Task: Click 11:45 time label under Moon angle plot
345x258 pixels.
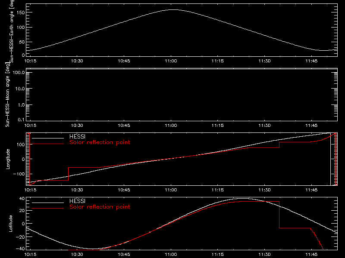Action: (311, 125)
